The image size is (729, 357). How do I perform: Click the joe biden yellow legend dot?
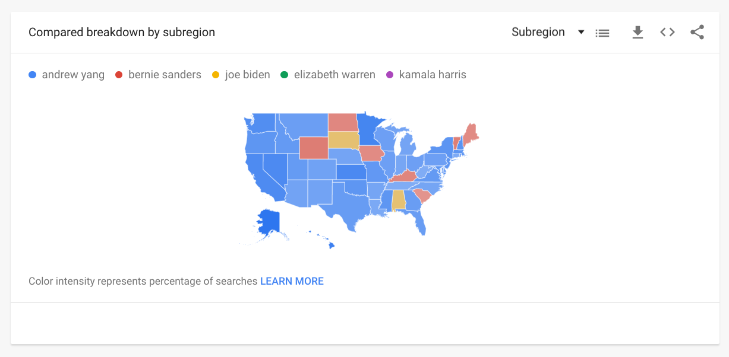point(216,75)
